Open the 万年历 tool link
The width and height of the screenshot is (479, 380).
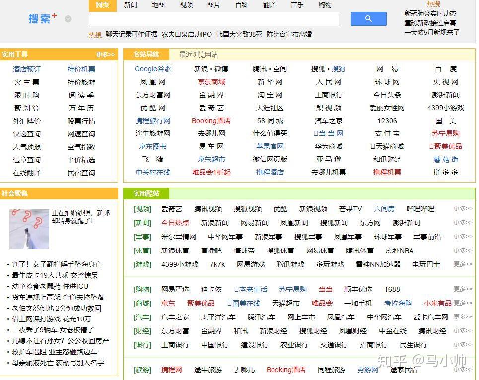pyautogui.click(x=81, y=108)
